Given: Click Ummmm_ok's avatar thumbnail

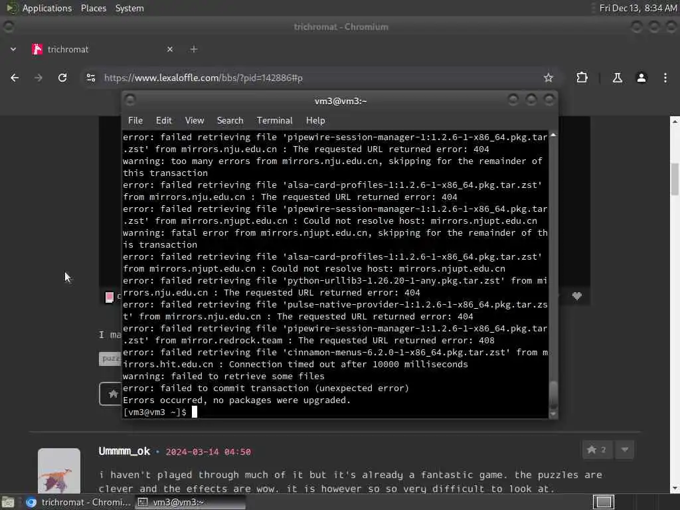Looking at the screenshot, I should coord(59,471).
